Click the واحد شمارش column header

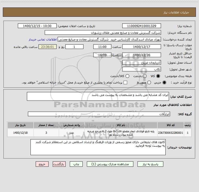coord(72,125)
